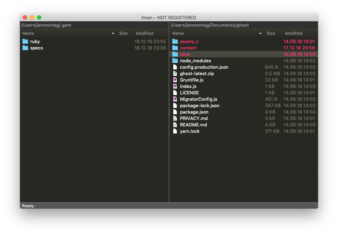Click the path /Users/janmontag/Documents/ghost
This screenshot has height=235, width=338.
210,25
